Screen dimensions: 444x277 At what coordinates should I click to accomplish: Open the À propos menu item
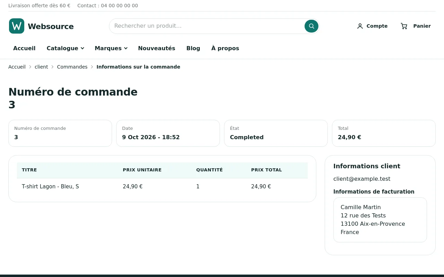pos(225,48)
